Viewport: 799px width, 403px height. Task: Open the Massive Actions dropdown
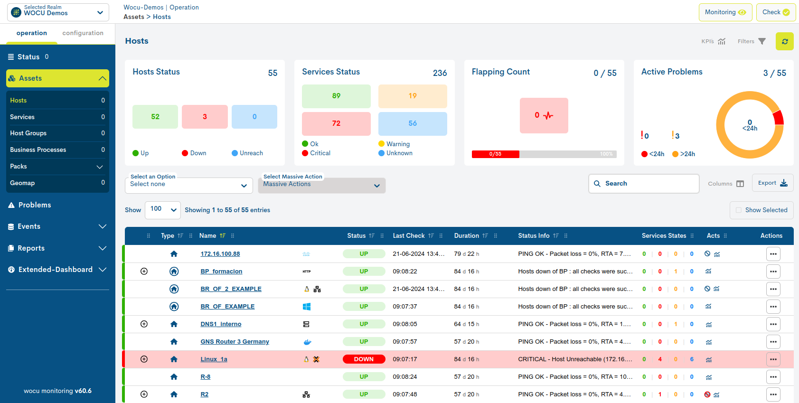[322, 185]
